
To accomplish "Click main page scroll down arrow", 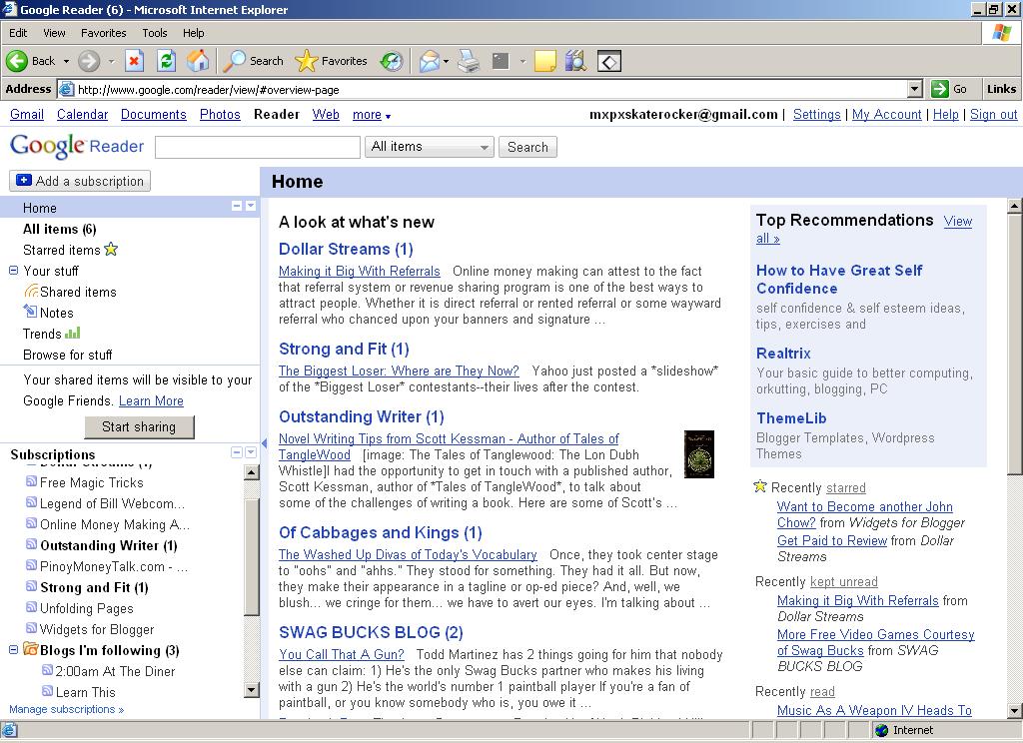I will pyautogui.click(x=1015, y=711).
